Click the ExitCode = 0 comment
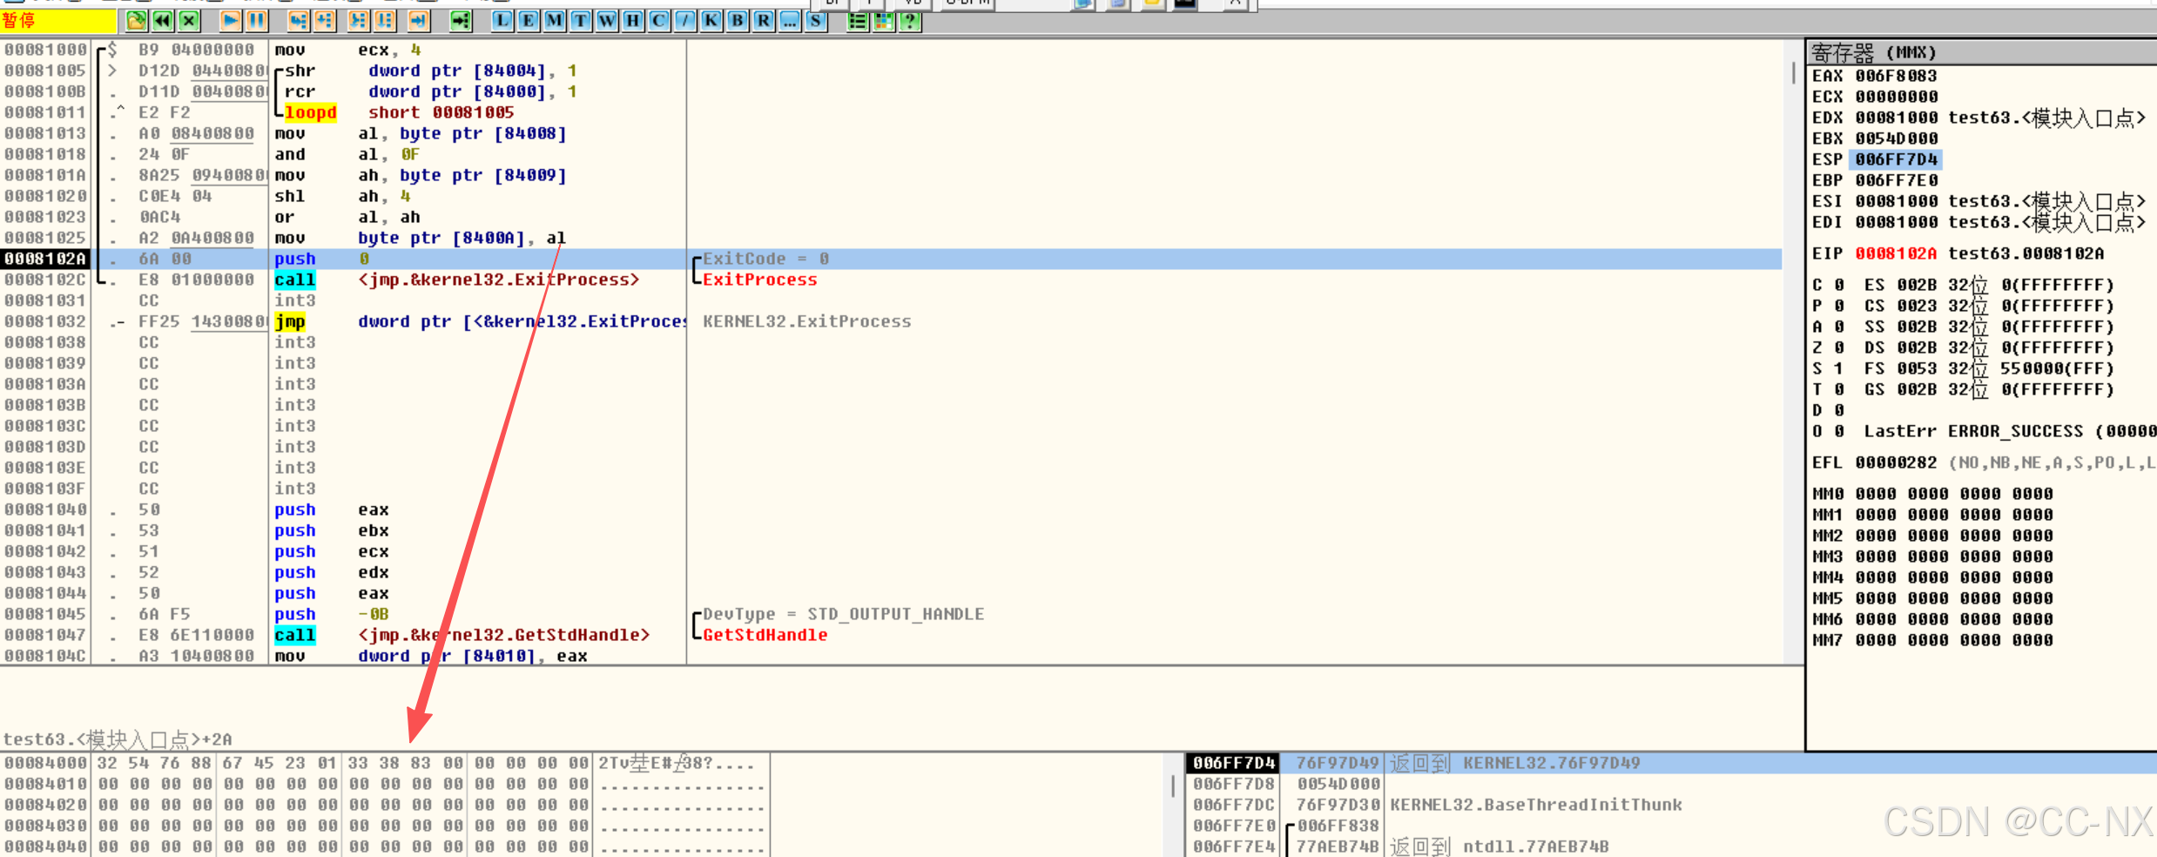 click(x=765, y=259)
